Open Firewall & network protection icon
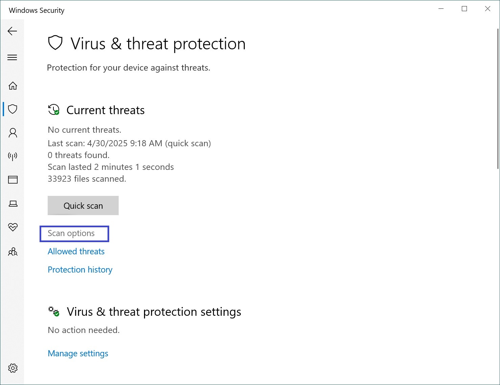Viewport: 500px width, 385px height. [13, 156]
